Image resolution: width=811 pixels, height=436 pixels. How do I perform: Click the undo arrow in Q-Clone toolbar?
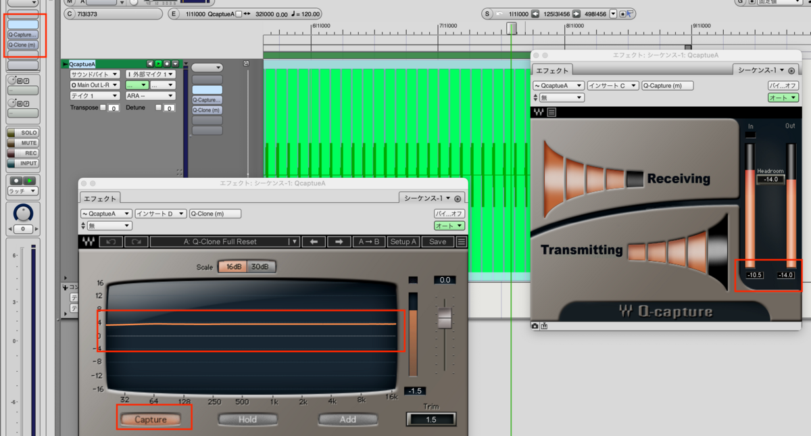111,241
